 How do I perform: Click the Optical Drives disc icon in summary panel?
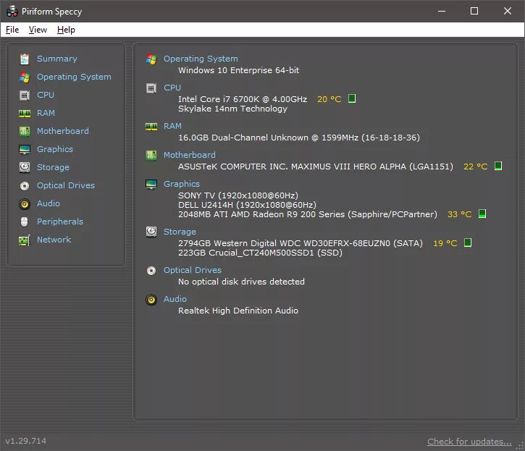click(x=151, y=271)
